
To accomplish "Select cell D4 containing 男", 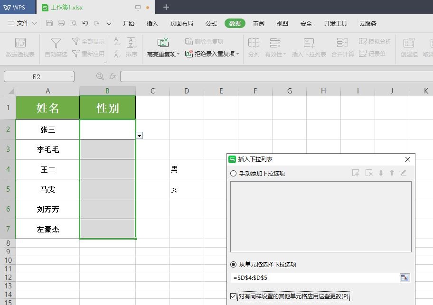I will 187,169.
